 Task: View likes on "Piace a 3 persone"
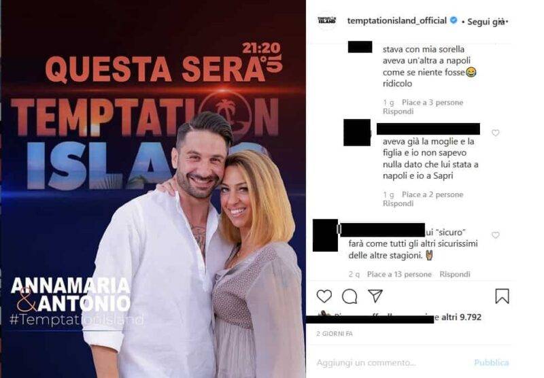[x=432, y=102]
